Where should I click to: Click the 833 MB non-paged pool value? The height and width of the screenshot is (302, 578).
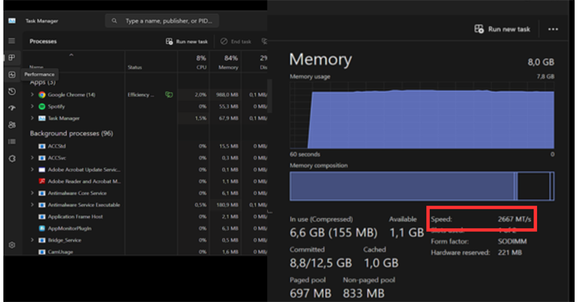[364, 294]
